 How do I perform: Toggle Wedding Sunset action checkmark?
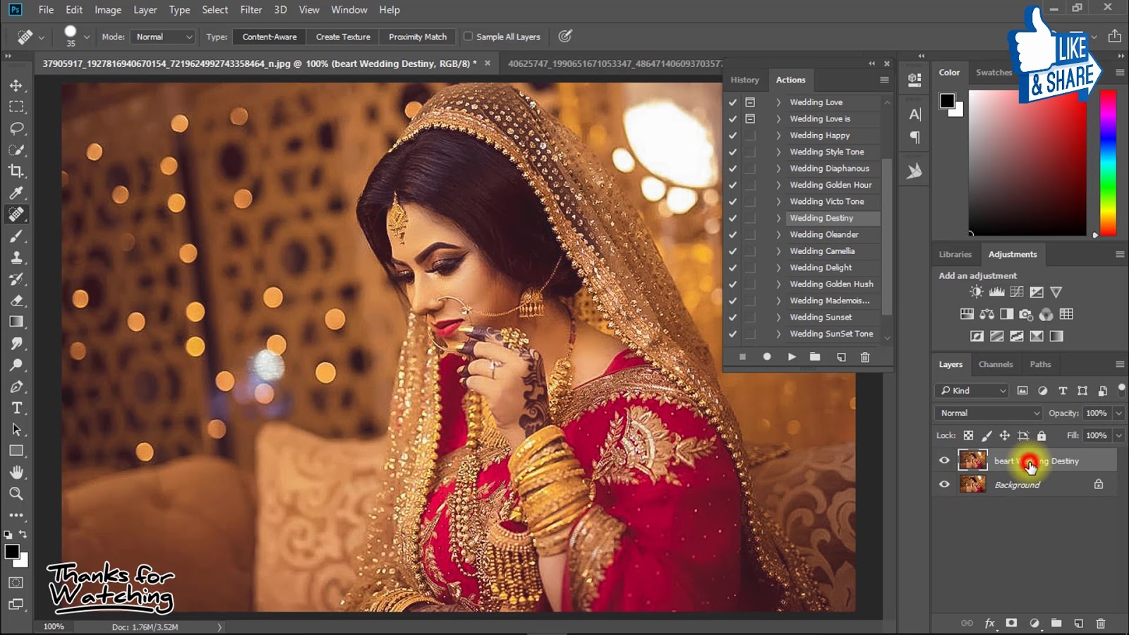732,317
